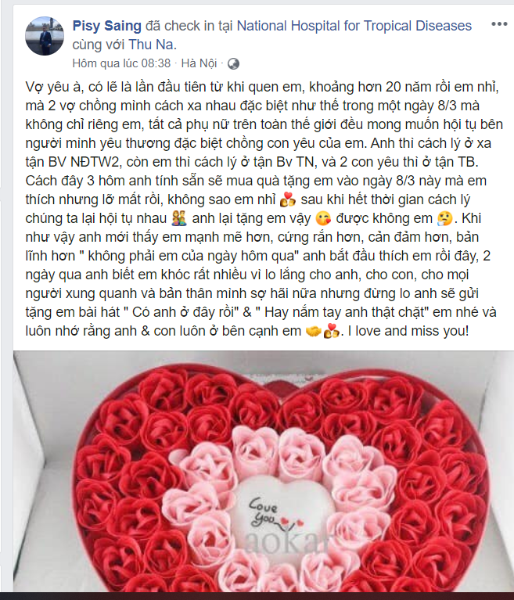Open Pisy Saing's profile picture
Screen dimensions: 514x600
pos(45,36)
